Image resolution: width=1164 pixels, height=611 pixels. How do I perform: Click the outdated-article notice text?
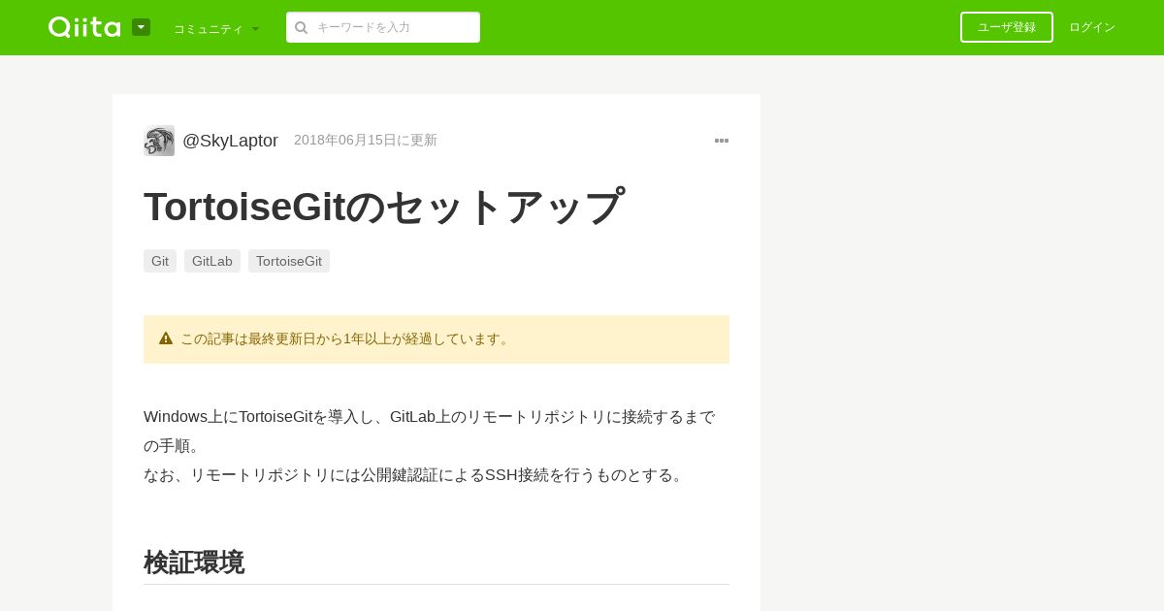[346, 338]
